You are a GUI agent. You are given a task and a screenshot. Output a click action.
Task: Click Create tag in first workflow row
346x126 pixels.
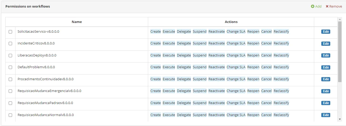click(x=156, y=32)
